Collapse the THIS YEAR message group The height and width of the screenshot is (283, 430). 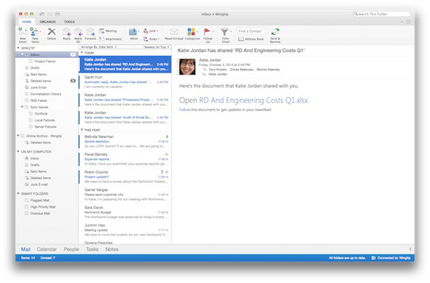tap(82, 130)
